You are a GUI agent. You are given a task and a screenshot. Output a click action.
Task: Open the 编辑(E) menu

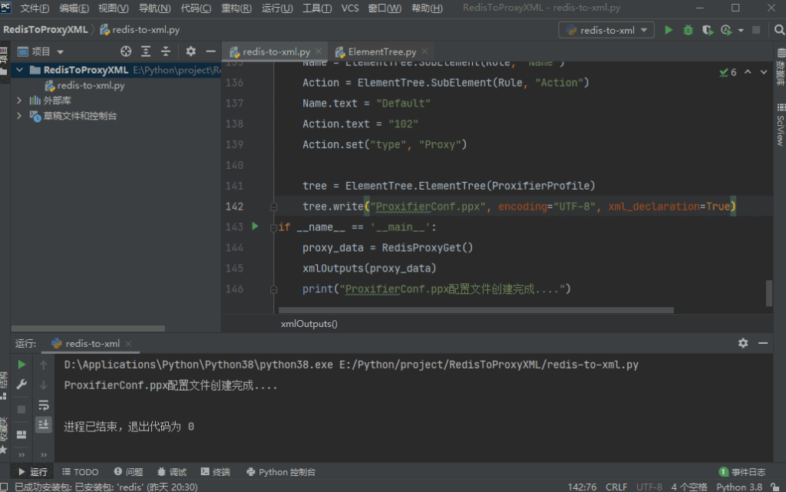coord(74,8)
